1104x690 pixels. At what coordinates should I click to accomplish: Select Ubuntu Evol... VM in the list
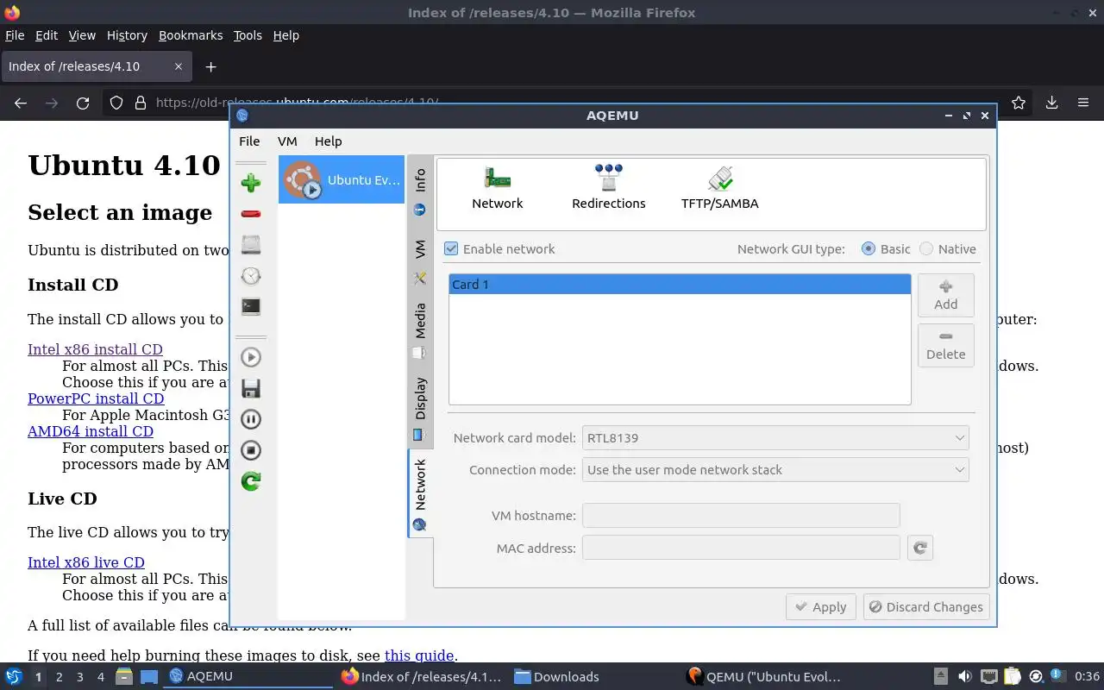[x=342, y=179]
